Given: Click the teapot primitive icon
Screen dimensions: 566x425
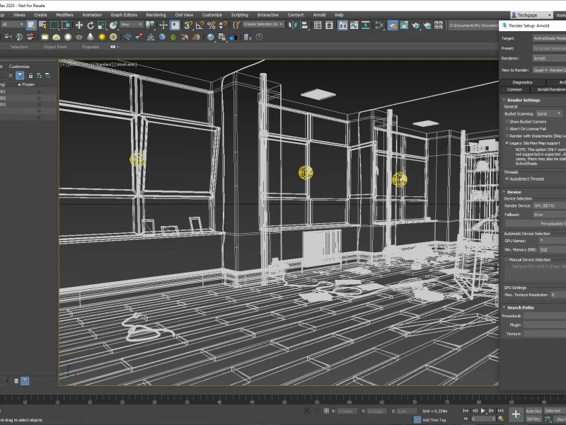Looking at the screenshot, I should [x=79, y=37].
